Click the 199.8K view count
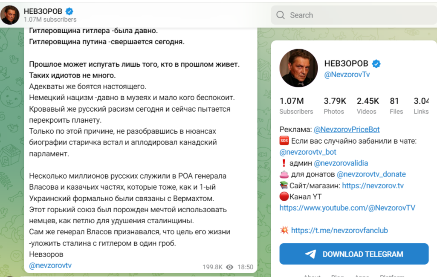This screenshot has width=437, height=277. point(212,267)
